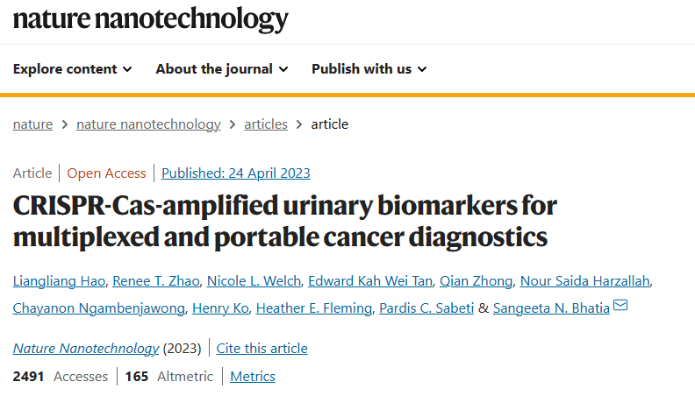View author Qian Zhong's info

[476, 281]
